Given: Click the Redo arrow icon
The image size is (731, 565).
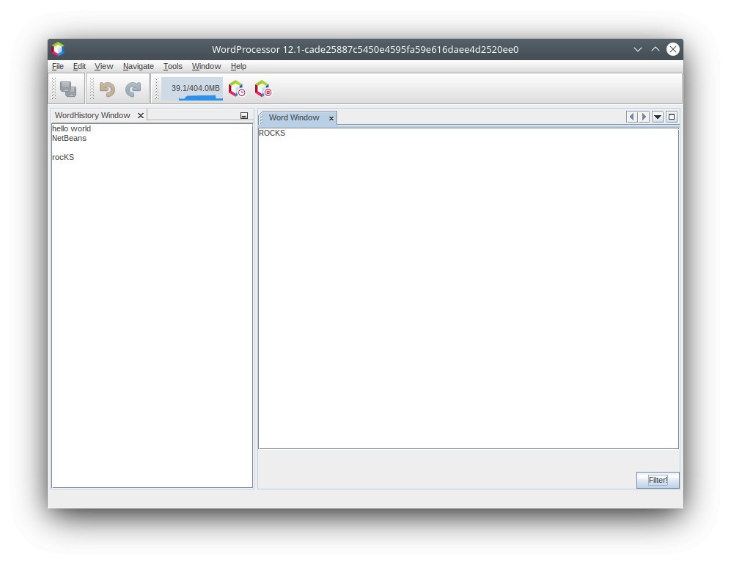Looking at the screenshot, I should pyautogui.click(x=133, y=89).
